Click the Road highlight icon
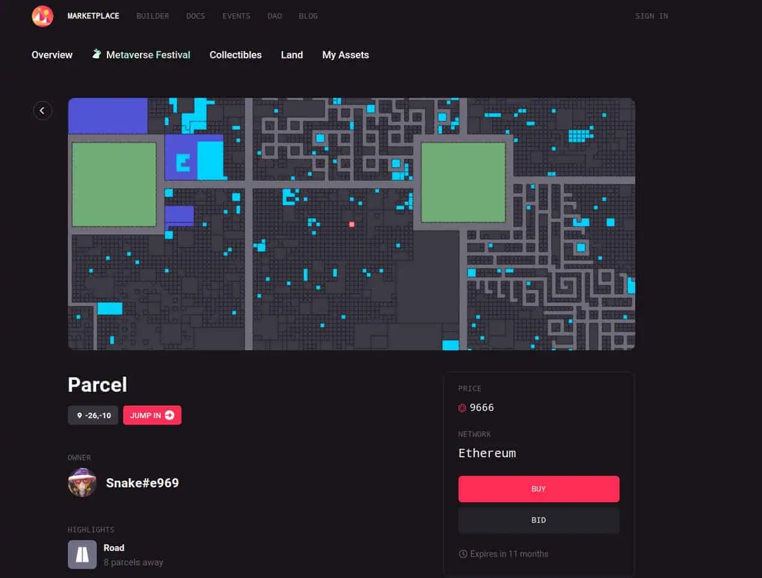 82,555
